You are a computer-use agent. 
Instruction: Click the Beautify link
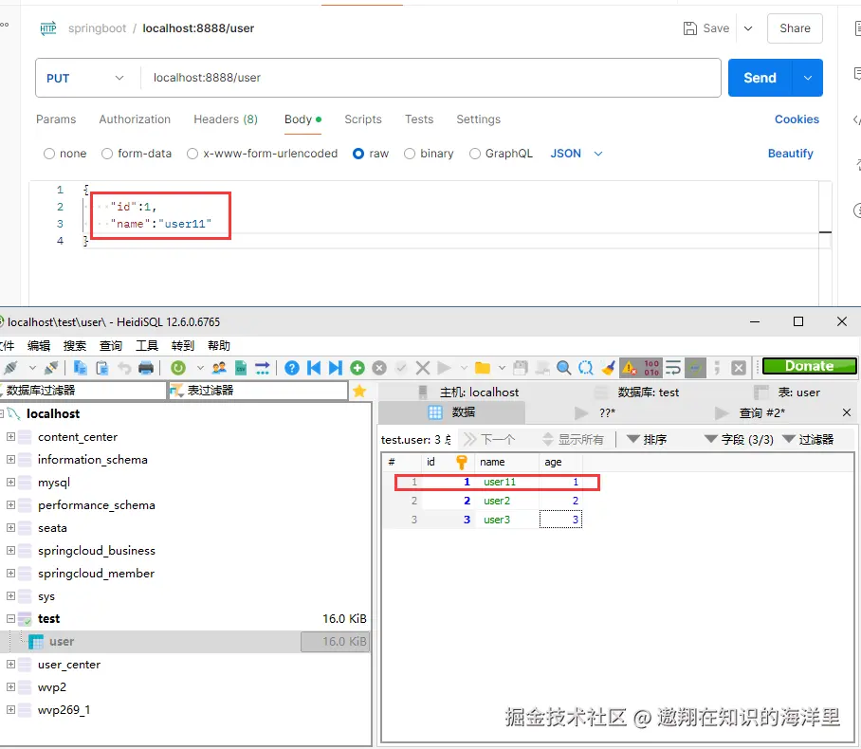[790, 154]
